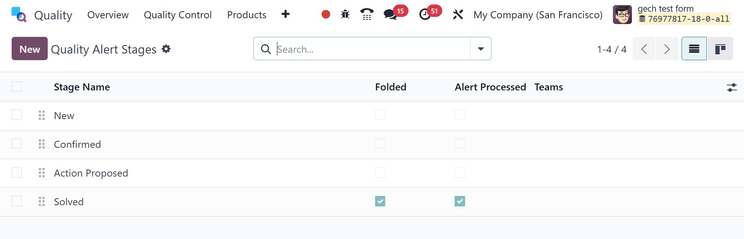Open the clock activities icon
The width and height of the screenshot is (744, 239).
[425, 15]
